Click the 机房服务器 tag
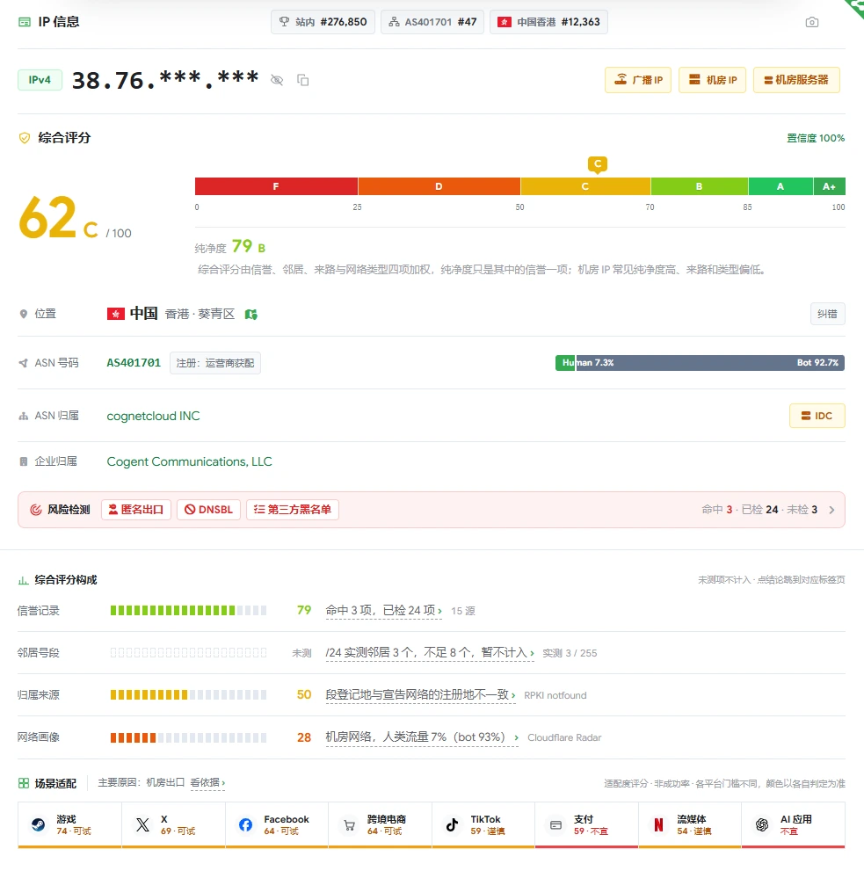 796,80
